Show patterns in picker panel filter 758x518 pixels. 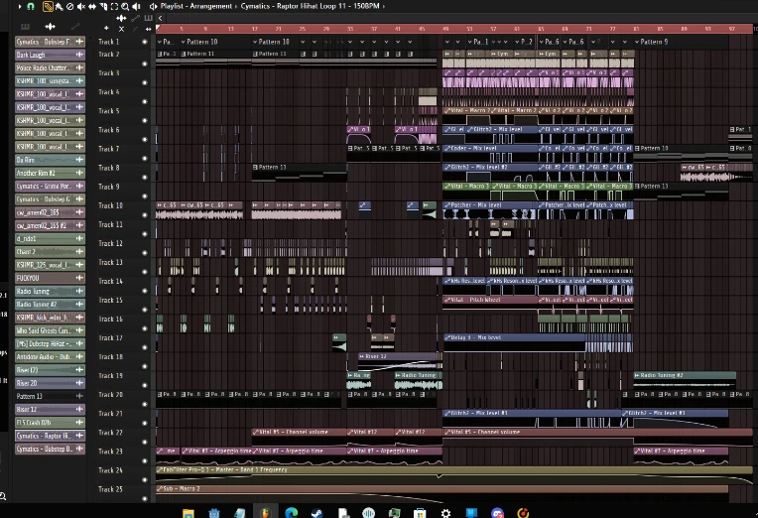click(25, 26)
